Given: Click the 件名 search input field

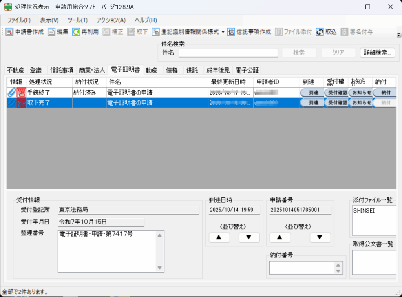Looking at the screenshot, I should point(228,53).
